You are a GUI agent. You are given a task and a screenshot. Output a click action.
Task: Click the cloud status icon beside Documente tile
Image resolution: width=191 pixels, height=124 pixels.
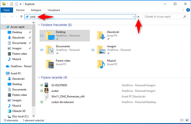click(42, 50)
